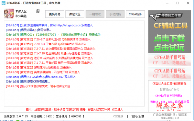Open the 游戏信用认证领礼包 line
Image resolution: width=194 pixels, height=121 pixels.
coord(39,68)
